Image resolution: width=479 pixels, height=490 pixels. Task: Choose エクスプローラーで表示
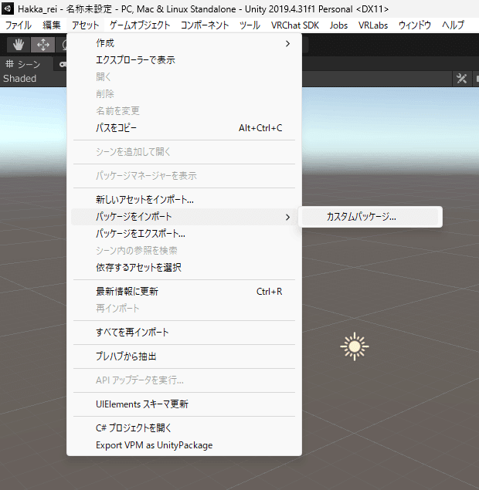click(184, 60)
